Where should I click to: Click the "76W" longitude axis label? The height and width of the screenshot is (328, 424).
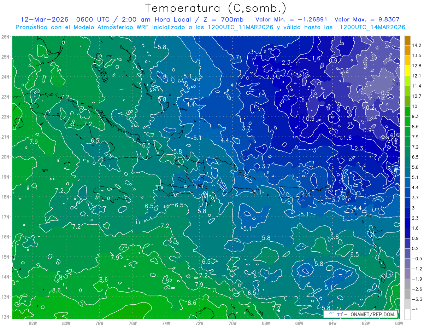point(133,323)
